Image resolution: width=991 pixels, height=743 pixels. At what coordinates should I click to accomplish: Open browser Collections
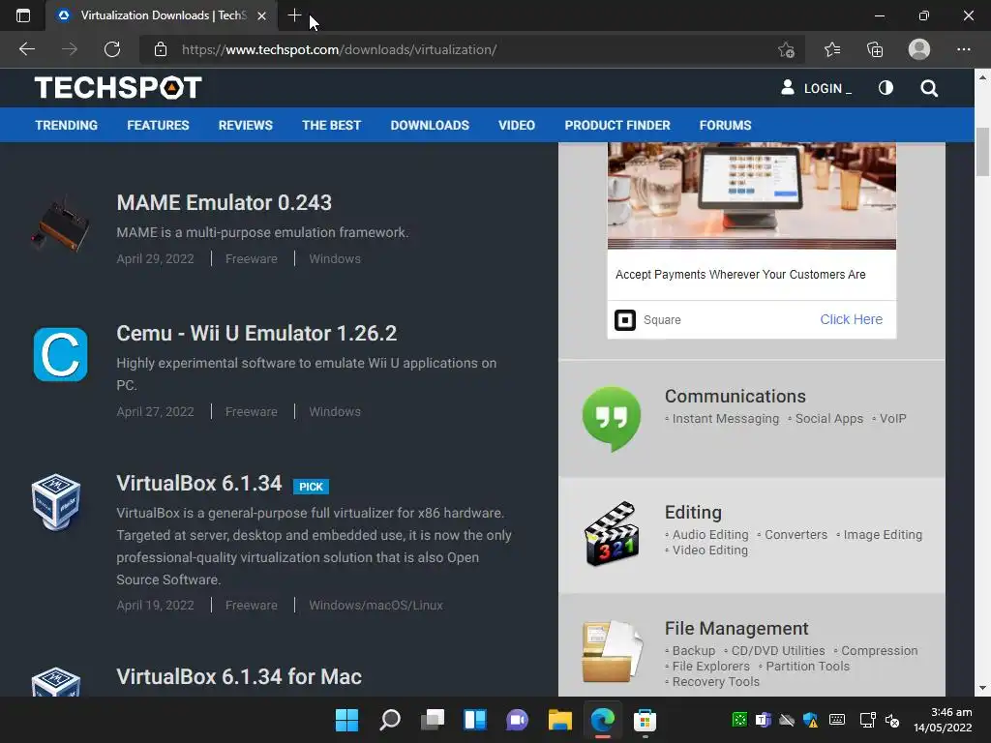pos(875,49)
